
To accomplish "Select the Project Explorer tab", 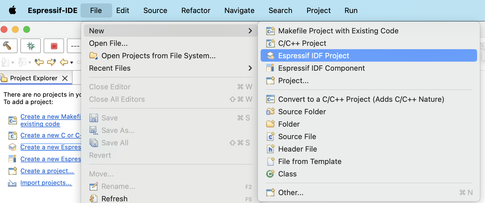I will tap(33, 78).
